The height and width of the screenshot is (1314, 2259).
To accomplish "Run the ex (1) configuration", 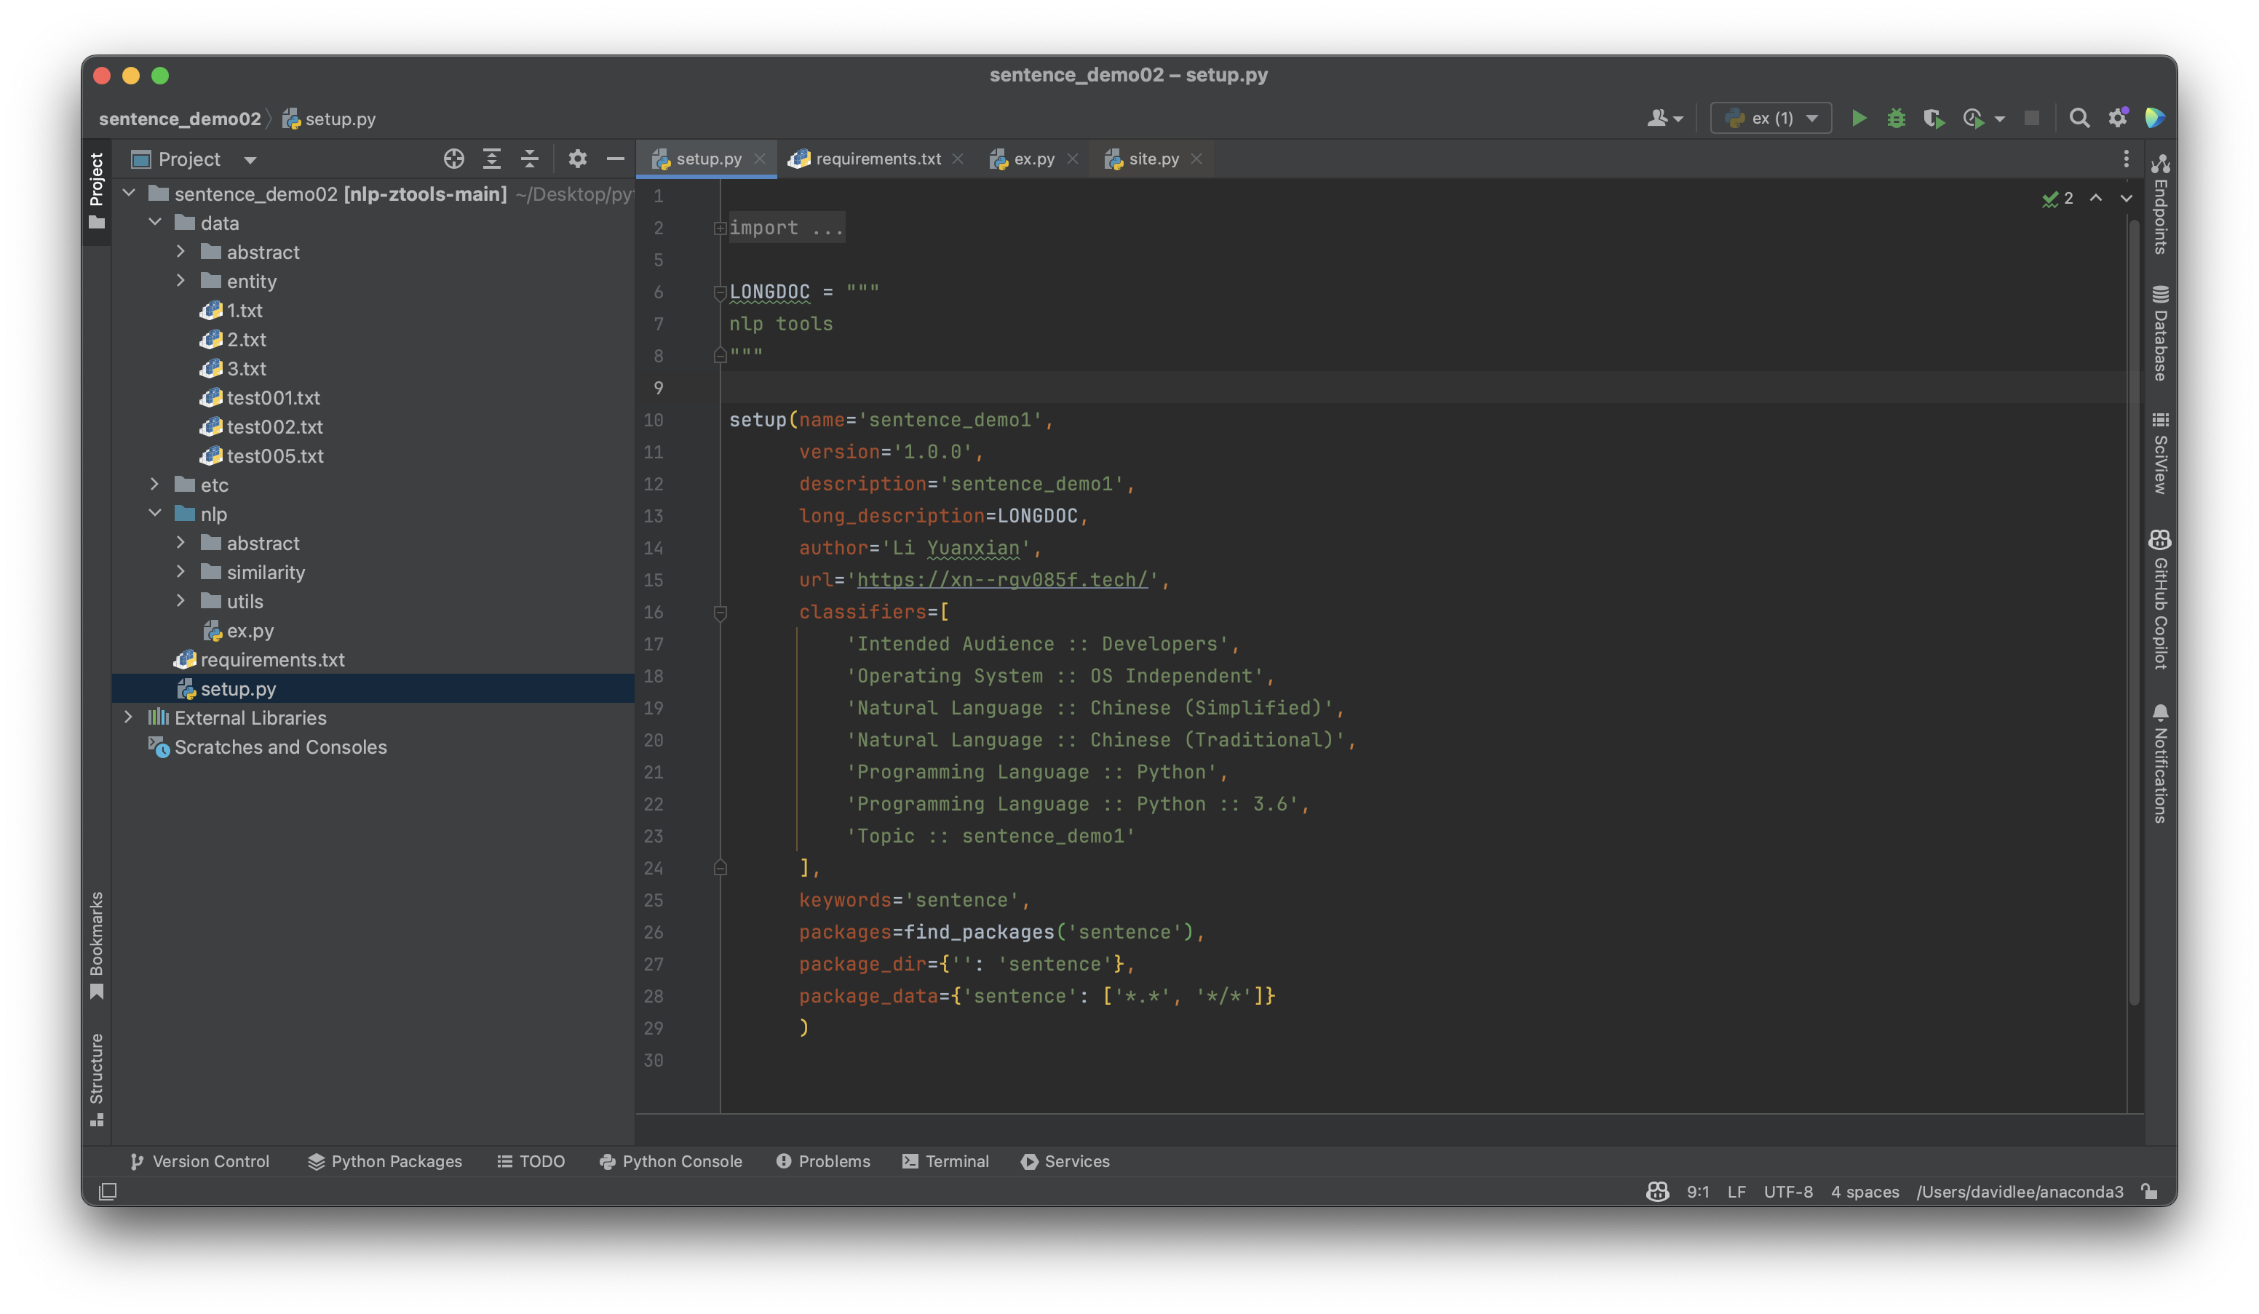I will (x=1859, y=119).
